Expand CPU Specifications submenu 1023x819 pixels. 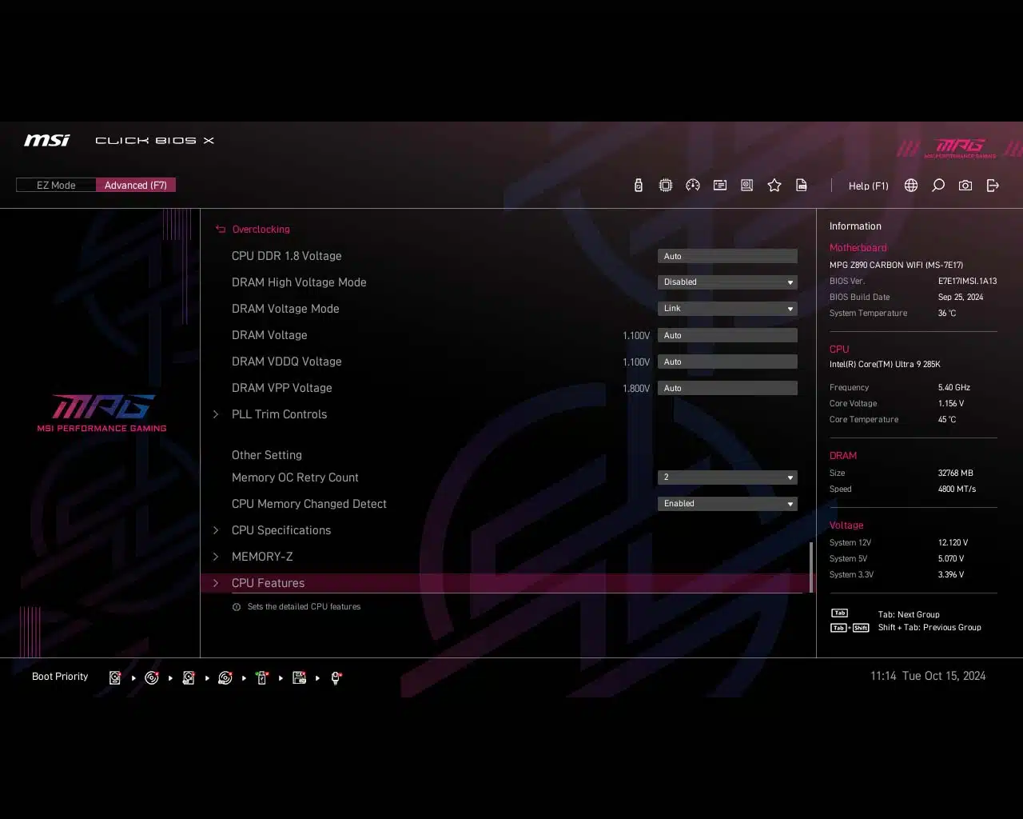[281, 530]
